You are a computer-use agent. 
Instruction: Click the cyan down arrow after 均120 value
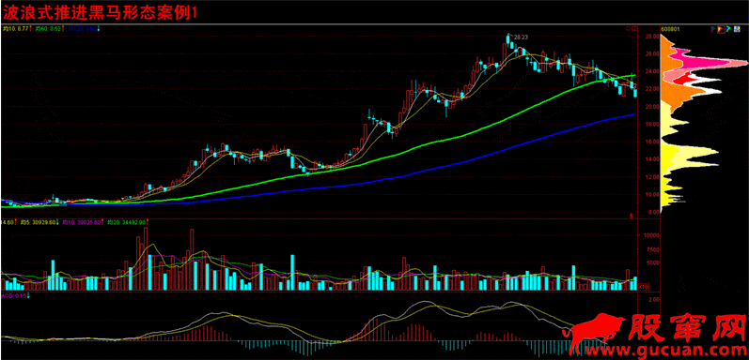pos(98,29)
